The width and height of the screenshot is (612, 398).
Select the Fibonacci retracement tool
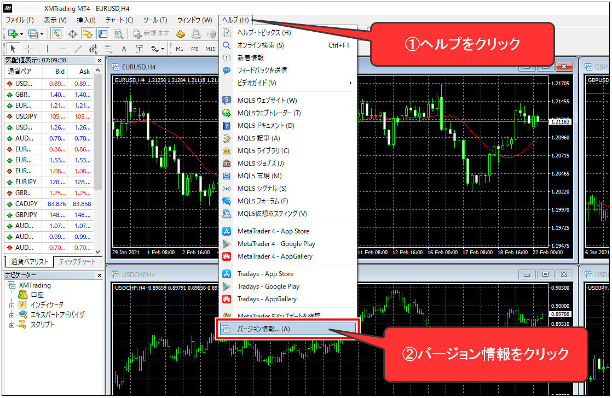click(x=109, y=49)
